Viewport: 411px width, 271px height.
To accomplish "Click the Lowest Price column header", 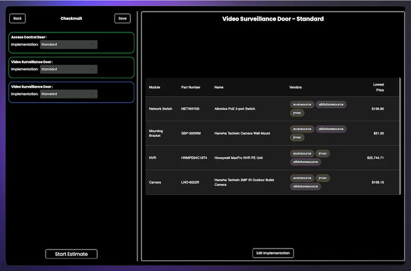I will 378,87.
